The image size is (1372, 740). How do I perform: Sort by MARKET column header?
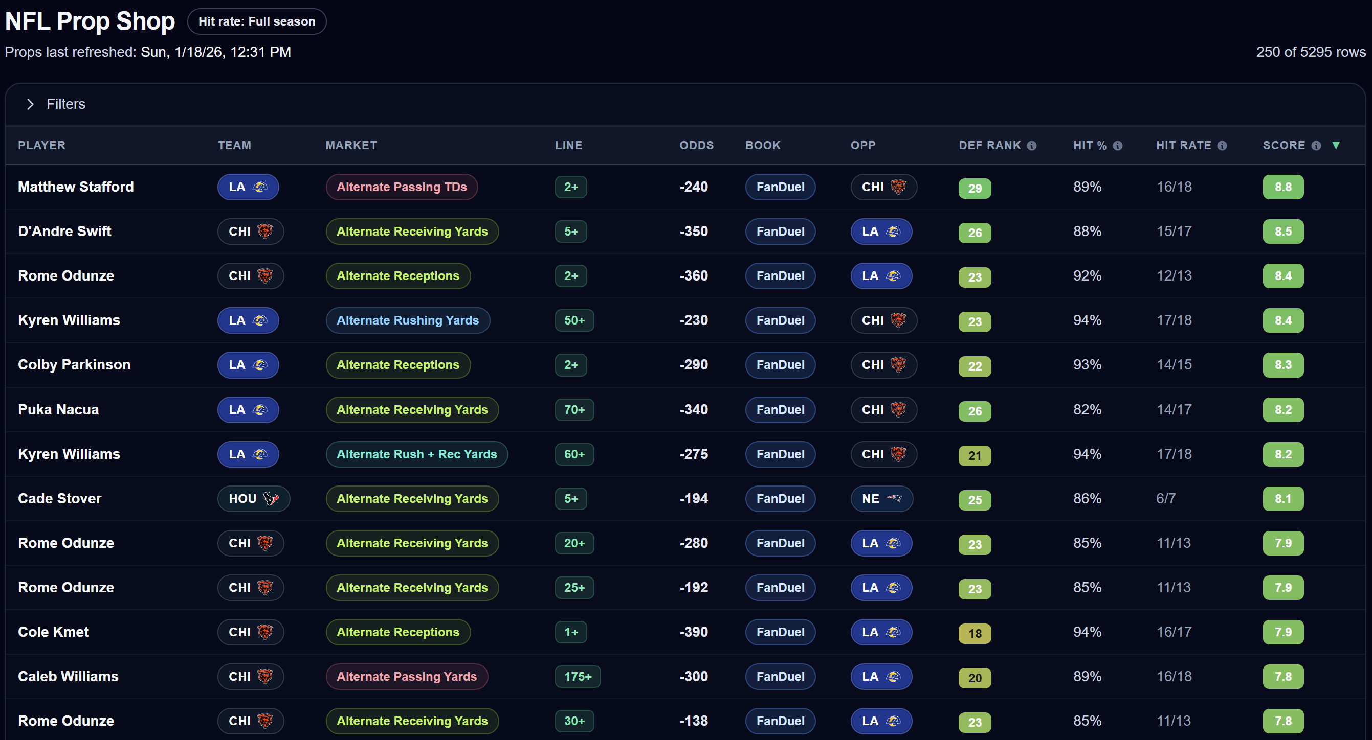[x=351, y=145]
